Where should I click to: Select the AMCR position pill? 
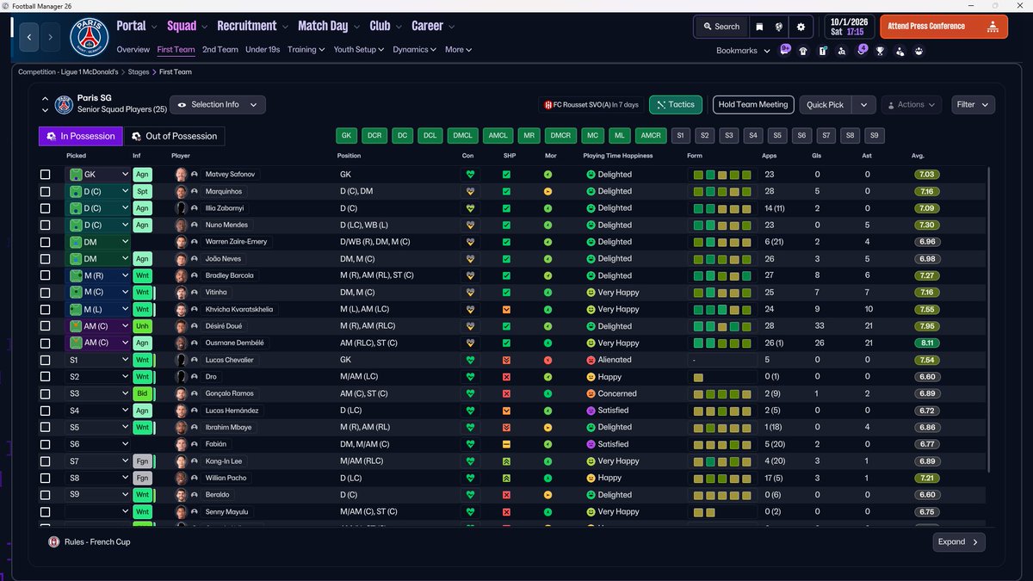pos(651,135)
